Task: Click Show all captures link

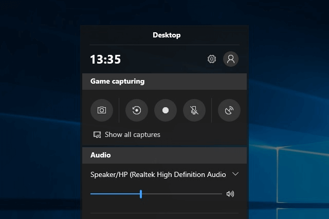Action: click(x=133, y=134)
